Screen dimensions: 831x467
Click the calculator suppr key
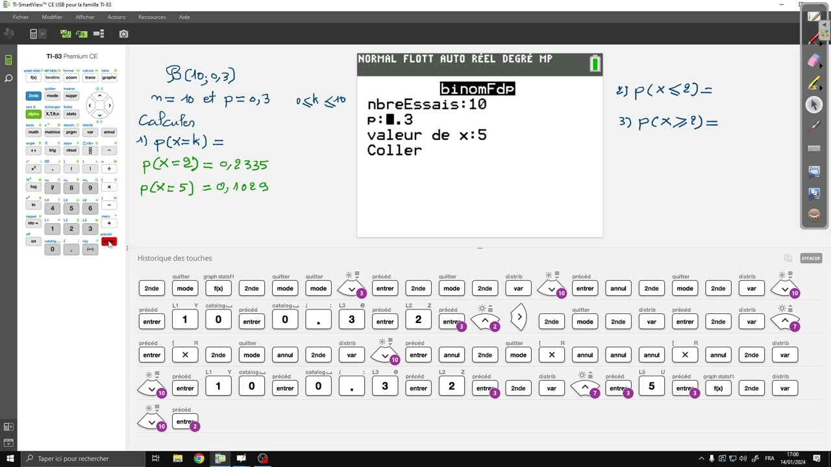(71, 96)
